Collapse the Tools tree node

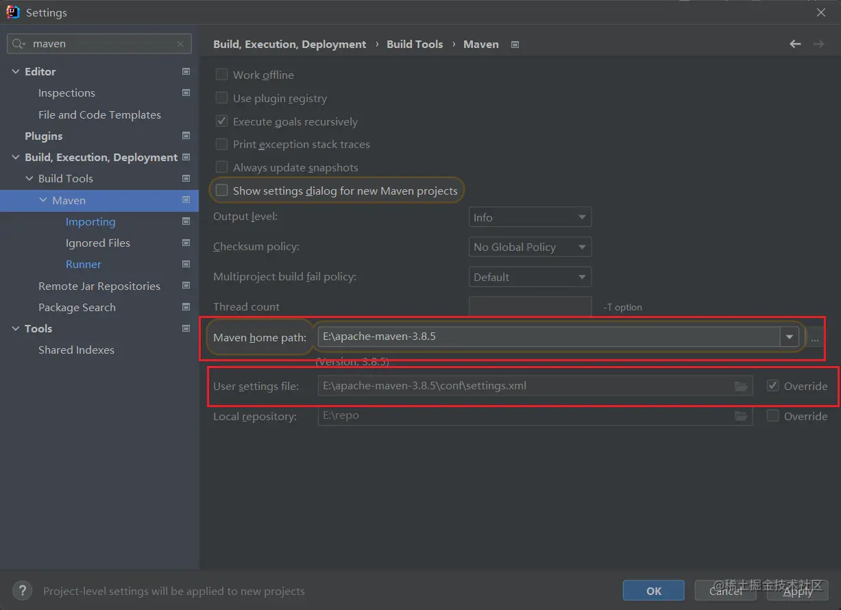pyautogui.click(x=16, y=328)
